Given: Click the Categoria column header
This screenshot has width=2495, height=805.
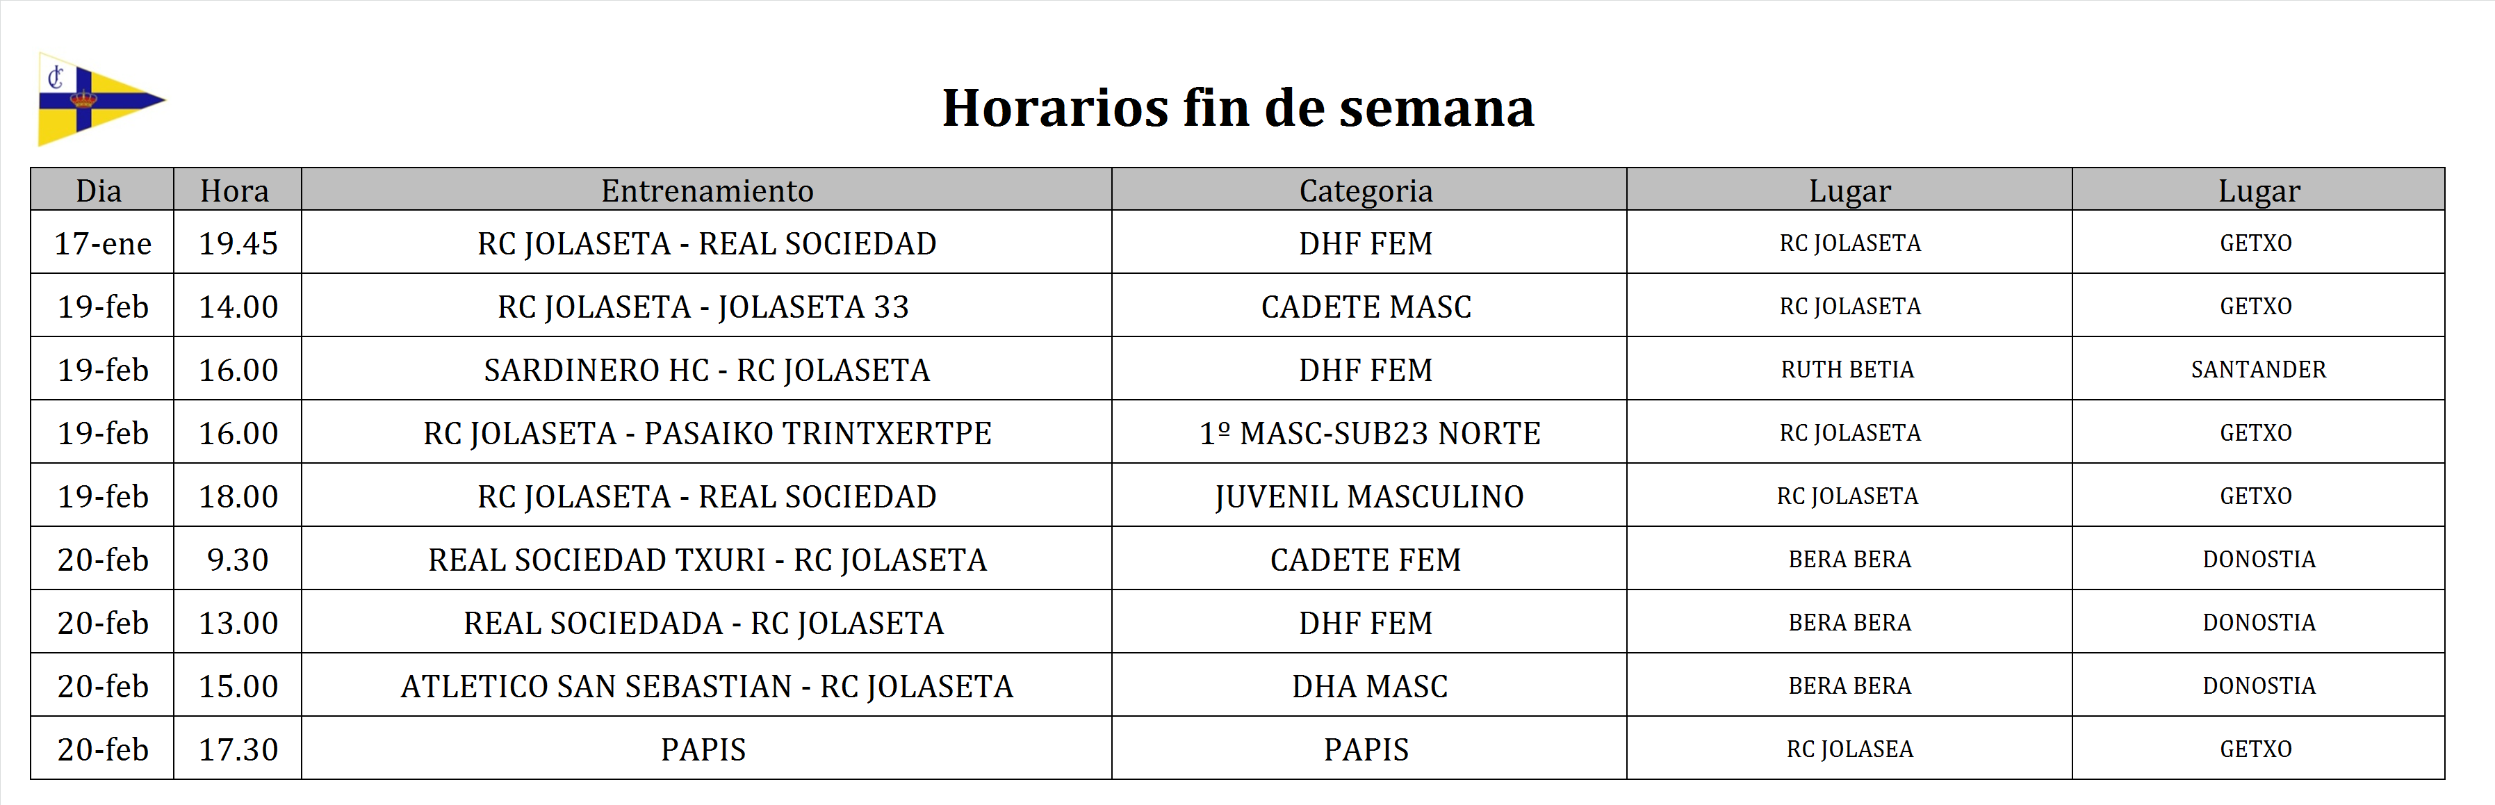Looking at the screenshot, I should click(1366, 191).
